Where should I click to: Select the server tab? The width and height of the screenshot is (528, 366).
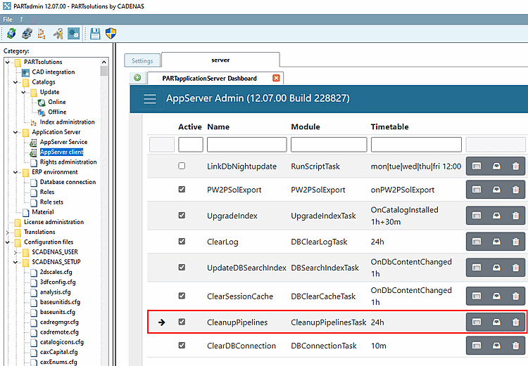pyautogui.click(x=220, y=60)
